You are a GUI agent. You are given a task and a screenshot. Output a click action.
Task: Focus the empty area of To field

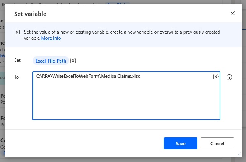pos(126,100)
